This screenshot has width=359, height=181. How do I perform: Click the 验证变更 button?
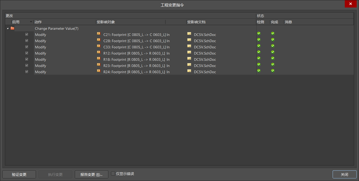click(x=19, y=175)
